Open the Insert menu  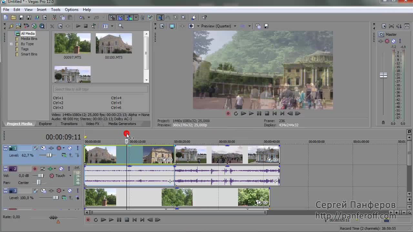pos(42,10)
